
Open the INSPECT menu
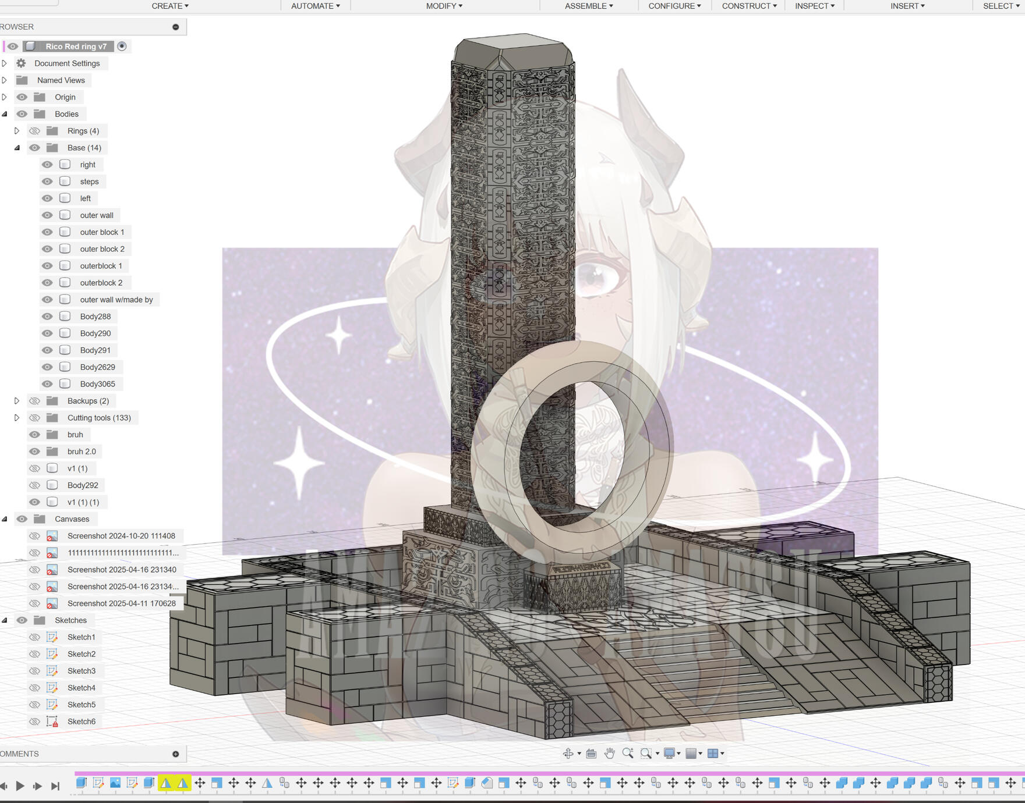[x=814, y=6]
